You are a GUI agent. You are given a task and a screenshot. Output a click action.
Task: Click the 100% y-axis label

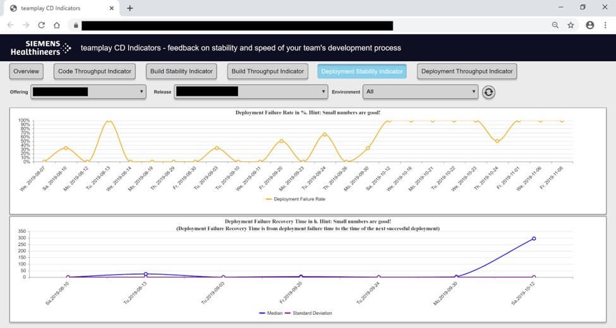[24, 120]
